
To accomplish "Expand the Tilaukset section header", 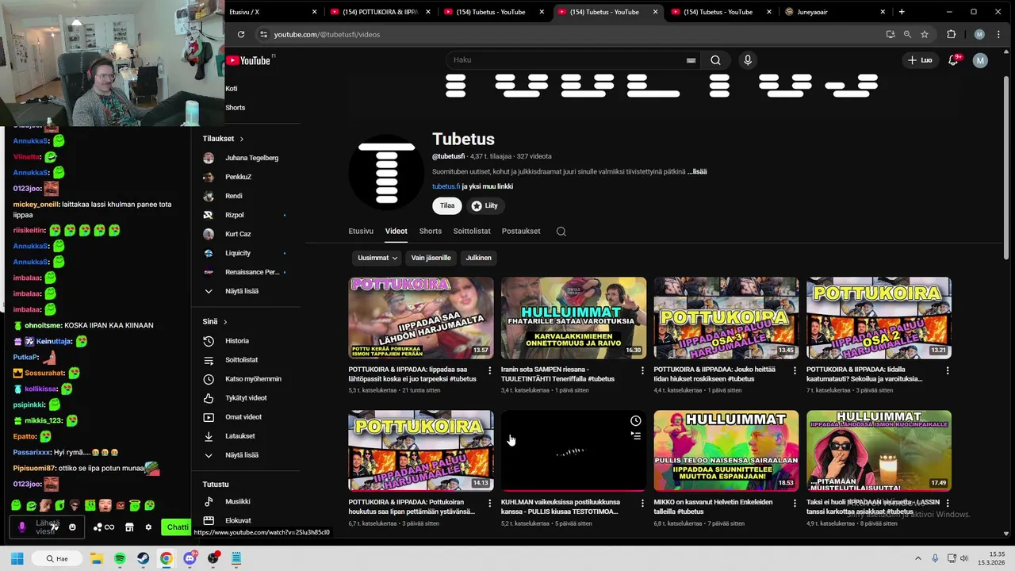I will [x=223, y=139].
